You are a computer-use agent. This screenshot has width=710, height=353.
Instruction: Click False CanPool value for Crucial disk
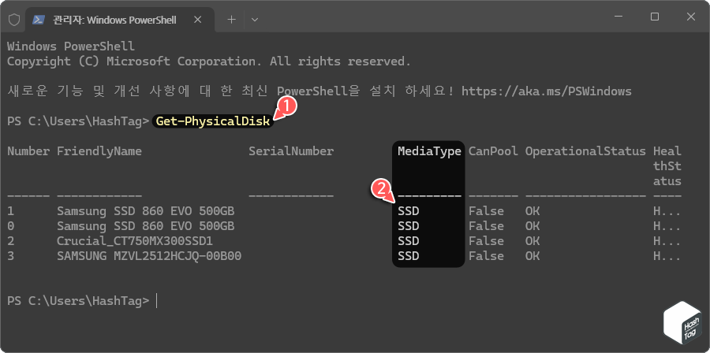[486, 241]
